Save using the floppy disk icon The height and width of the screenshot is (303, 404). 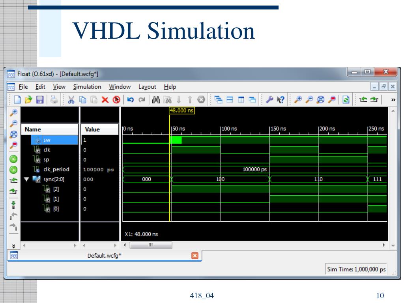click(40, 99)
